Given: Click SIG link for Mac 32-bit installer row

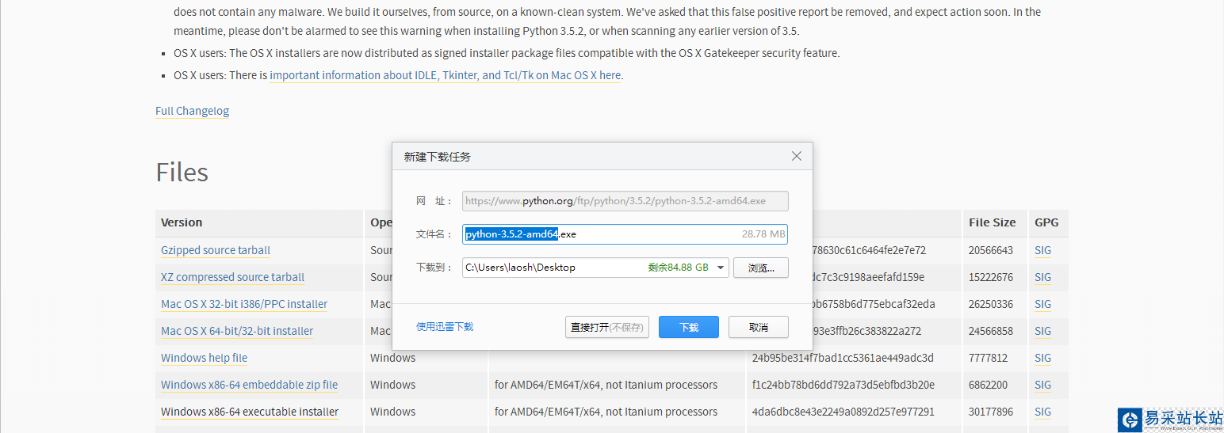Looking at the screenshot, I should coord(1042,304).
